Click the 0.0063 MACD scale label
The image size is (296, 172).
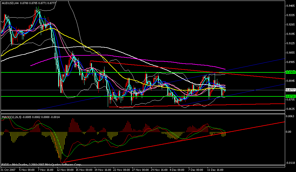290,116
